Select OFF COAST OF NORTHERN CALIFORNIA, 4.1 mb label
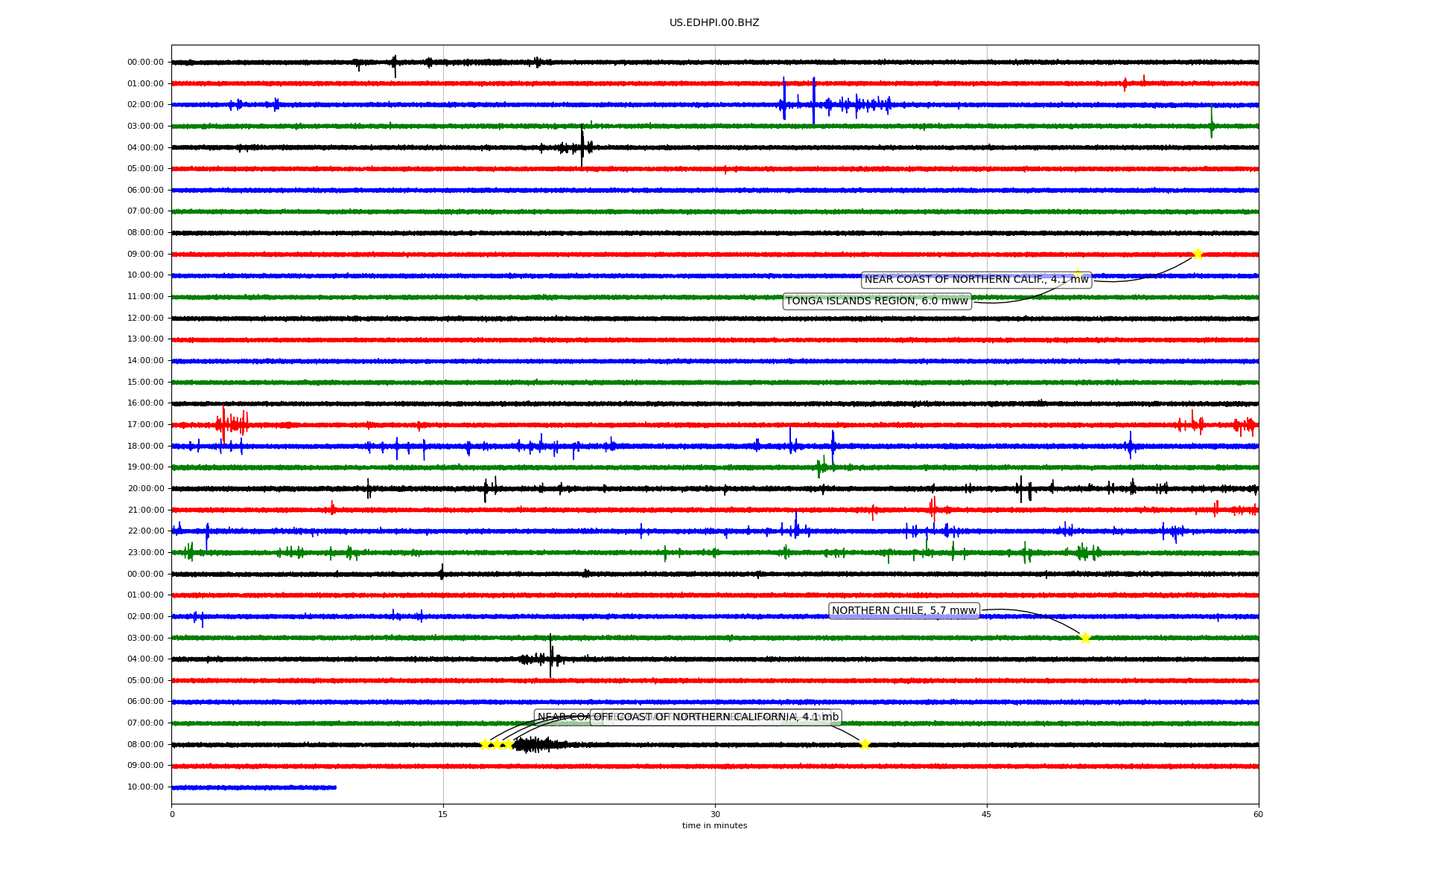Viewport: 1430px width, 893px height. [716, 717]
